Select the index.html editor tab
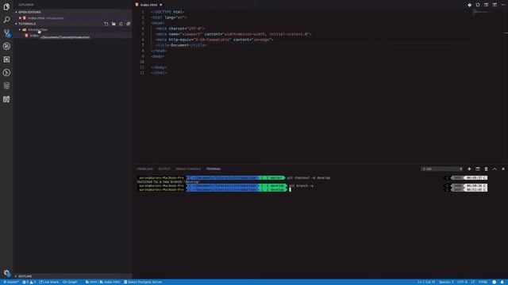This screenshot has height=285, width=508. click(148, 5)
